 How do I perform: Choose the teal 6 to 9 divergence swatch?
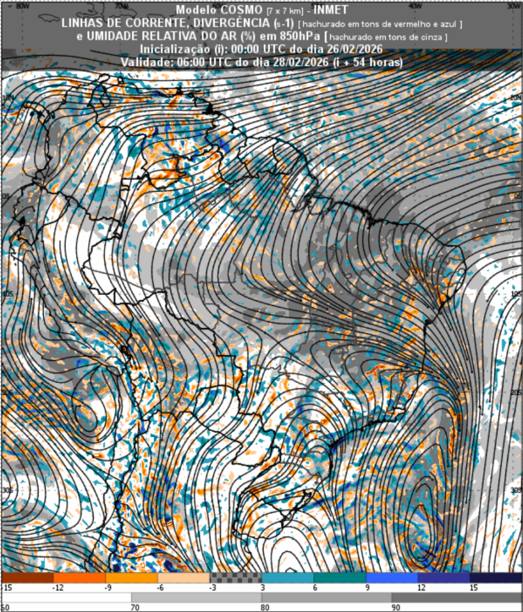340,578
